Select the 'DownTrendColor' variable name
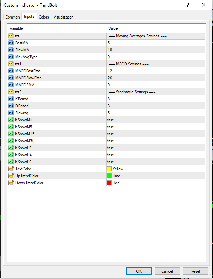This screenshot has height=279, width=213. [29, 183]
